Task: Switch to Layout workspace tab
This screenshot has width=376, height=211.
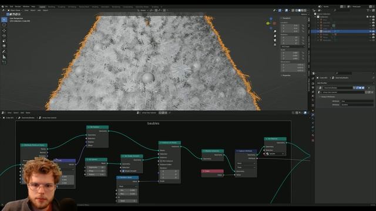Action: [42, 6]
